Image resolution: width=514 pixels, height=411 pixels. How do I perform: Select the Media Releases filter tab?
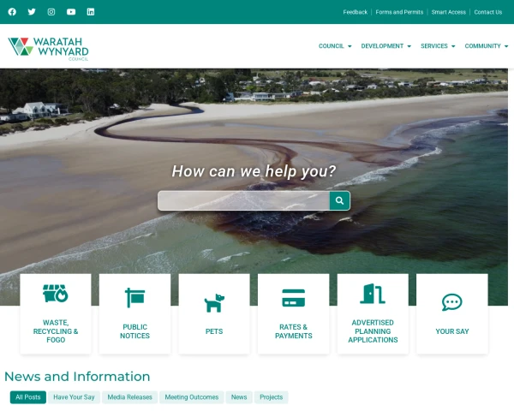pos(129,397)
